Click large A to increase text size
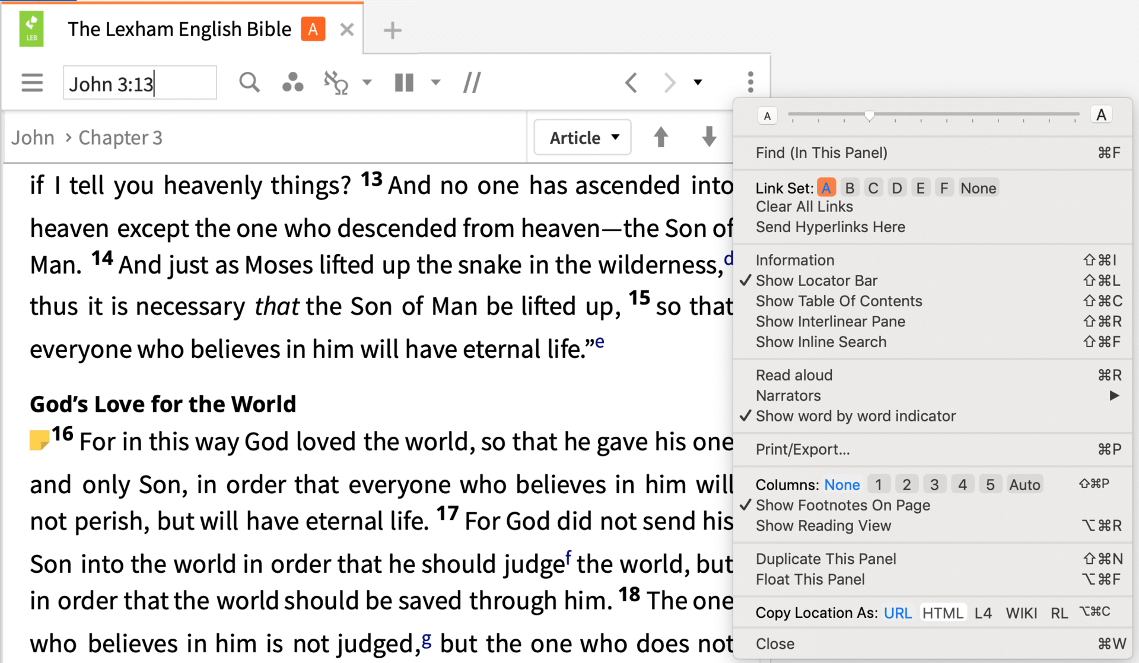 tap(1101, 115)
